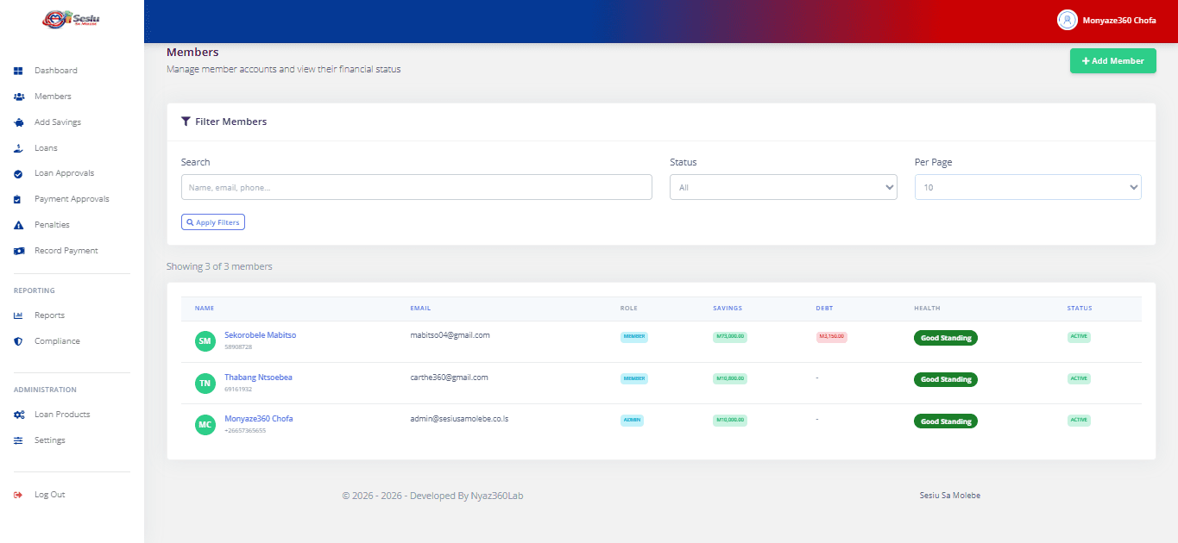Image resolution: width=1178 pixels, height=543 pixels.
Task: Click the Apply Filters button
Action: pos(213,222)
